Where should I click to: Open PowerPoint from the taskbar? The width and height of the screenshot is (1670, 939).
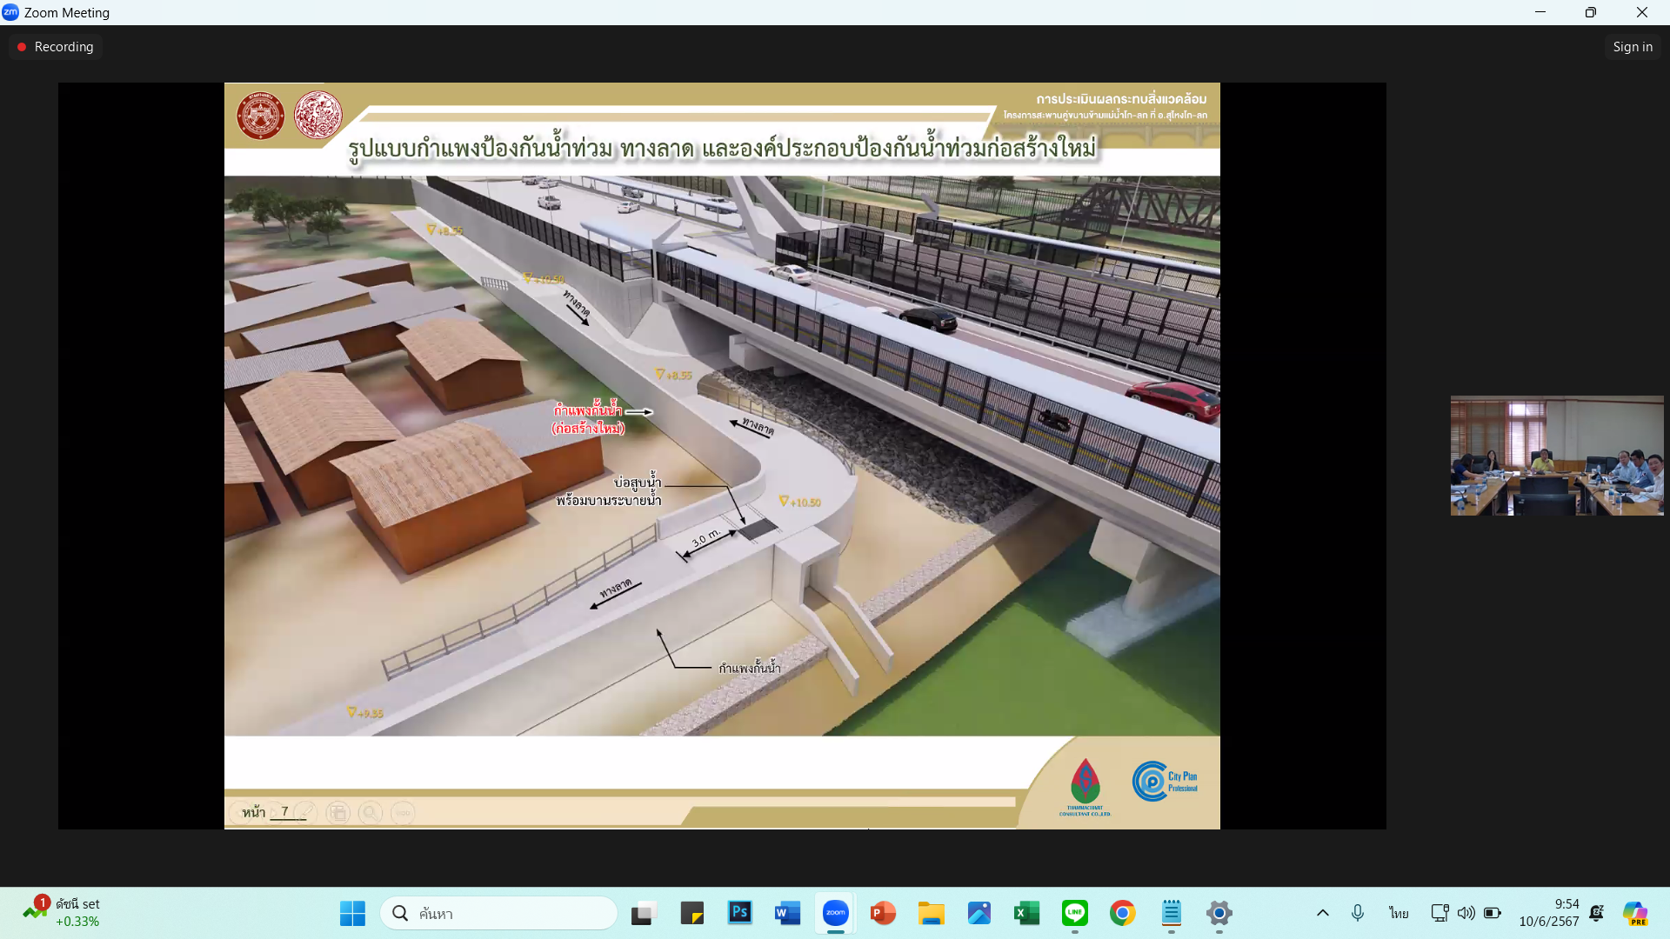point(883,913)
